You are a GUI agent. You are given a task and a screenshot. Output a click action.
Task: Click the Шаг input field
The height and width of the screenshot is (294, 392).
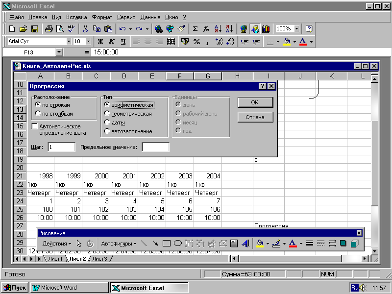click(61, 147)
